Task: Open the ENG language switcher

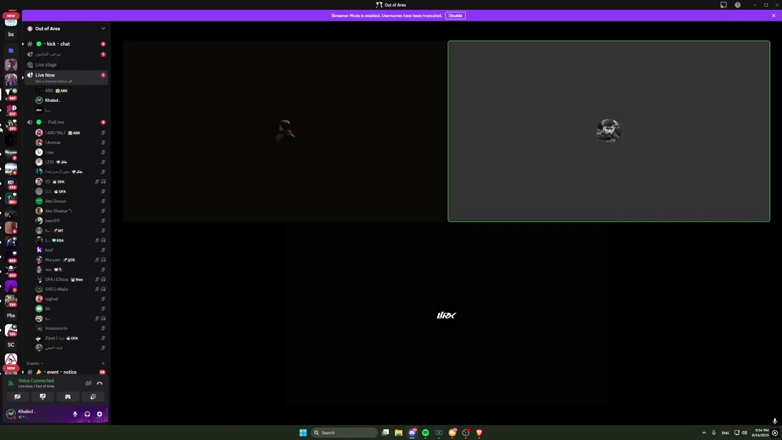Action: click(725, 433)
